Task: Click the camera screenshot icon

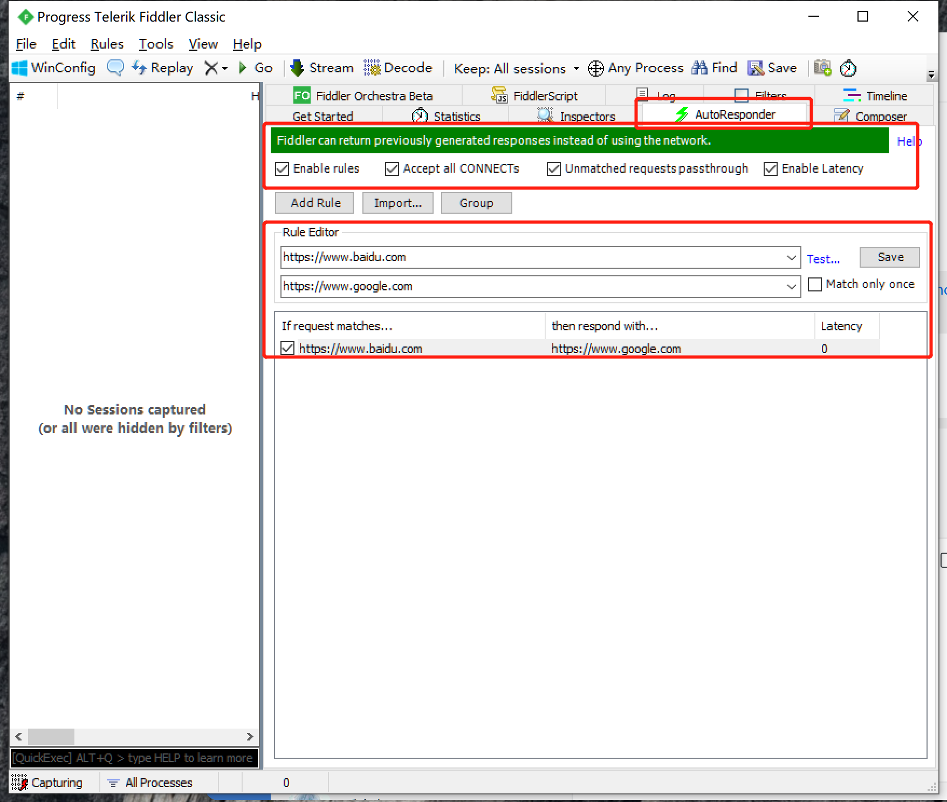Action: 822,68
